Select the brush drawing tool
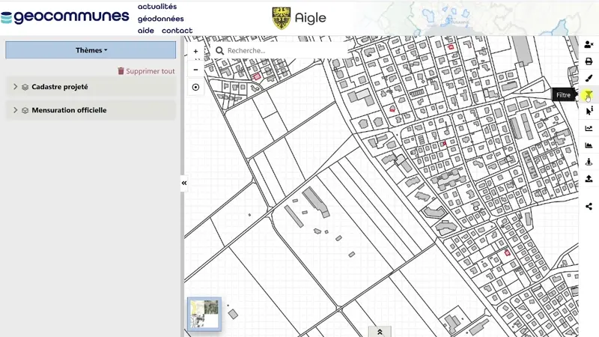Viewport: 599px width, 337px height. tap(589, 78)
